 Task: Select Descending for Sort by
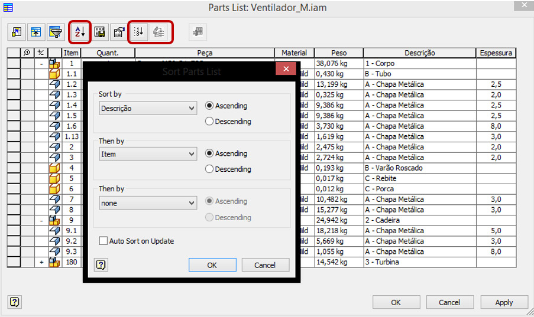(x=228, y=122)
